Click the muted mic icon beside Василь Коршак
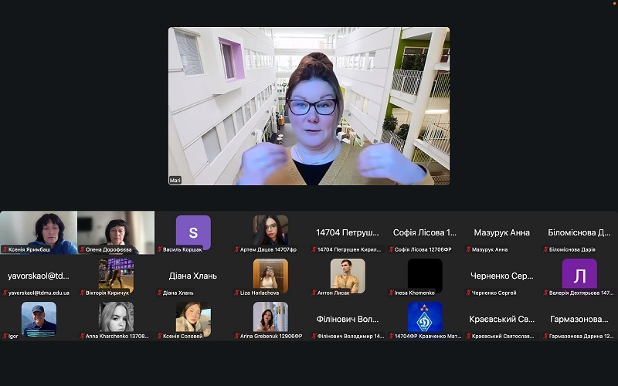 click(159, 249)
